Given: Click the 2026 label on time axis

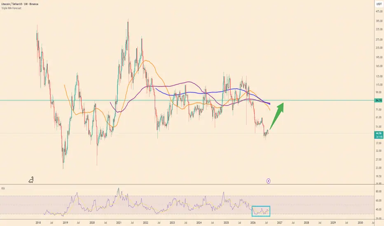Looking at the screenshot, I should coord(253,223).
